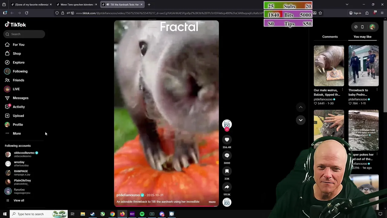
Task: Go to the previous video arrow
Action: pyautogui.click(x=301, y=107)
